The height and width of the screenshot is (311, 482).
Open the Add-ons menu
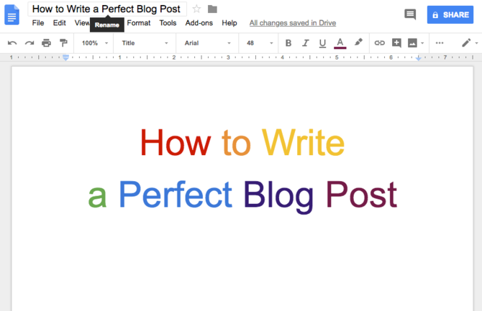click(199, 23)
